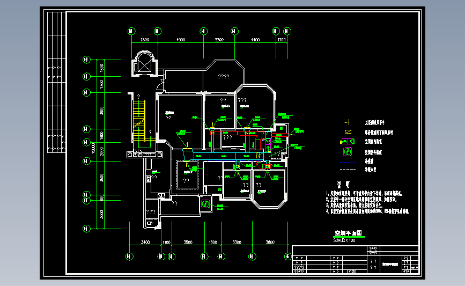Click note line 2 under 说明

coord(361,200)
